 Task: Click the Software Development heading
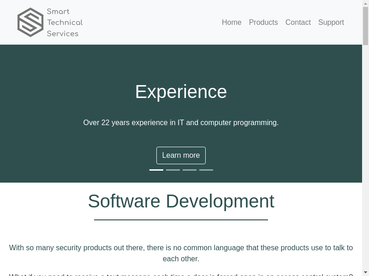(181, 201)
